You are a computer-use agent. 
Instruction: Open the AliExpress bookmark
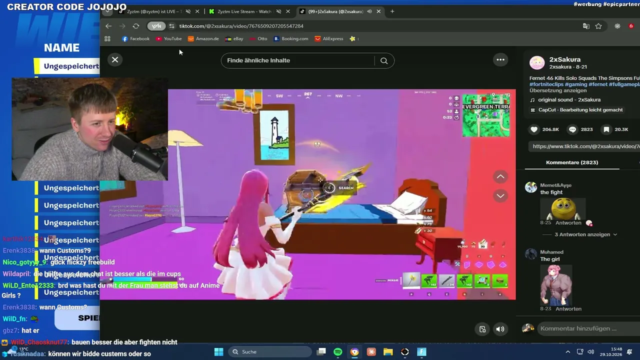click(x=329, y=38)
